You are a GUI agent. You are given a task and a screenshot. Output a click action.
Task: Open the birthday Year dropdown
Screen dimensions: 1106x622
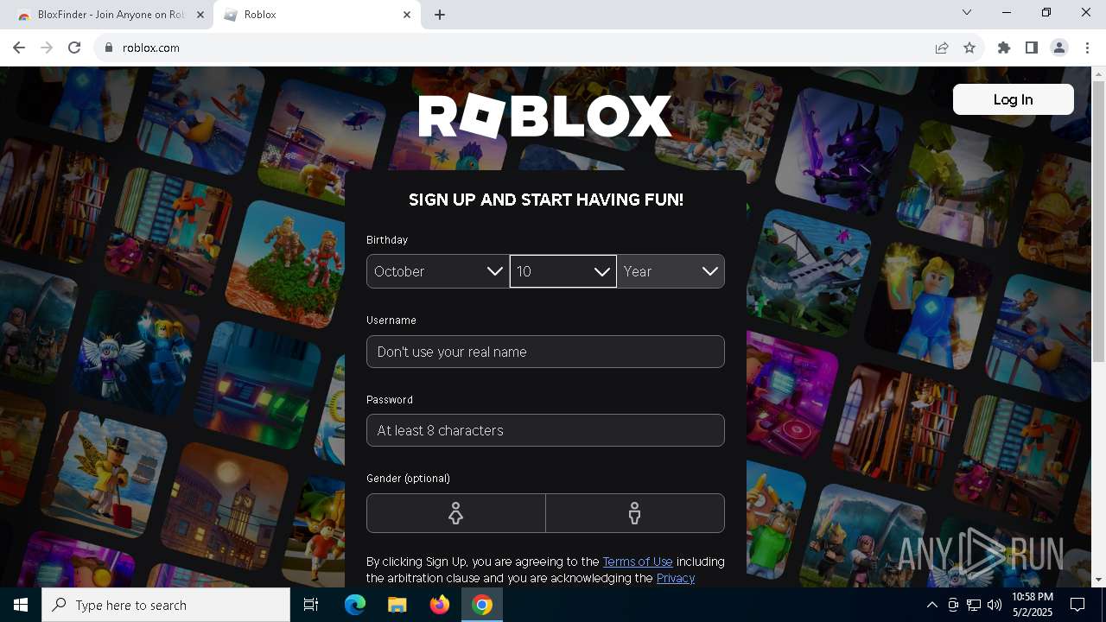(x=671, y=271)
